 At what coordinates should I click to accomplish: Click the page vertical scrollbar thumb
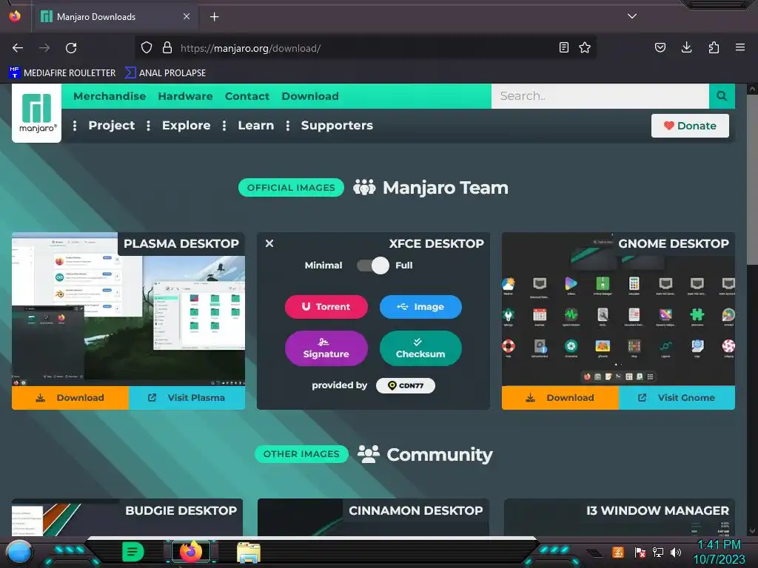(x=752, y=180)
